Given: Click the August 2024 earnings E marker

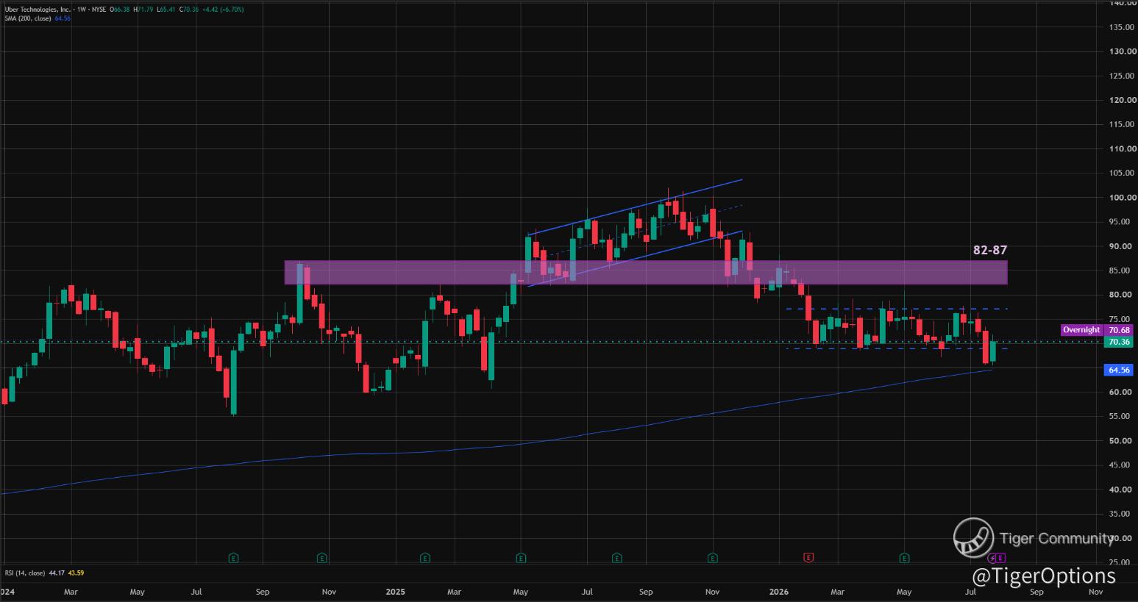Looking at the screenshot, I should [x=233, y=558].
